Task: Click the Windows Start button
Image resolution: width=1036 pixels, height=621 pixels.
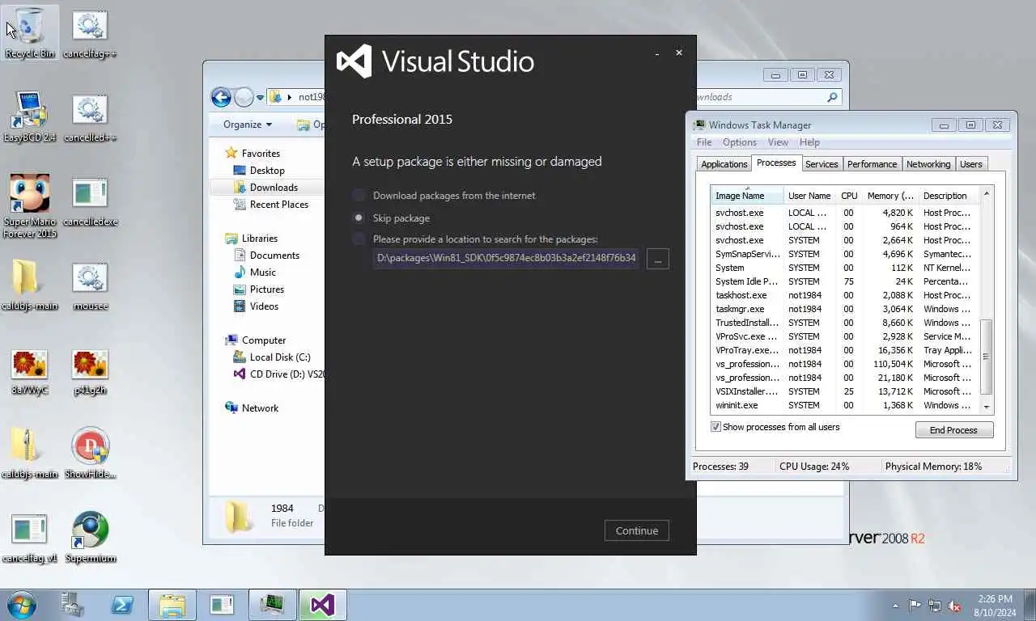Action: [22, 605]
